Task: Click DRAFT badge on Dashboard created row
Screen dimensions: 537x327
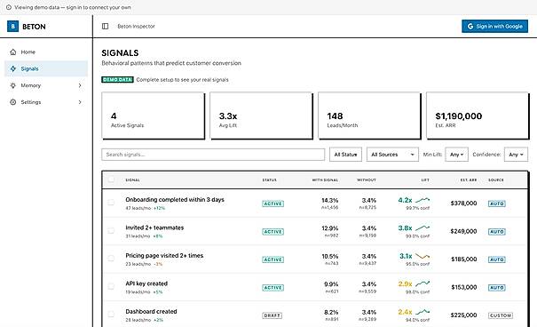Action: [x=272, y=315]
